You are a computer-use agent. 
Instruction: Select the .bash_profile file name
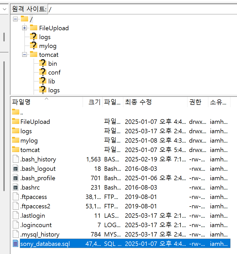38,178
